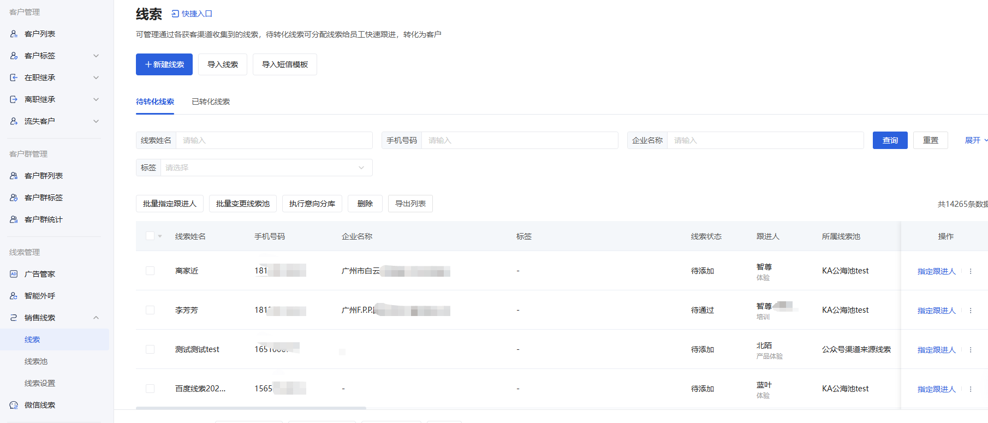The width and height of the screenshot is (988, 423).
Task: Click the 客户群标签 sidebar icon
Action: click(x=14, y=198)
